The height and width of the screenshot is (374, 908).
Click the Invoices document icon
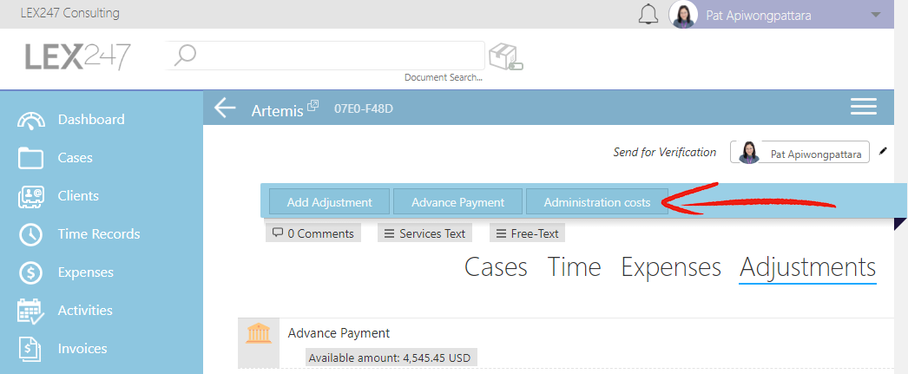(x=30, y=349)
